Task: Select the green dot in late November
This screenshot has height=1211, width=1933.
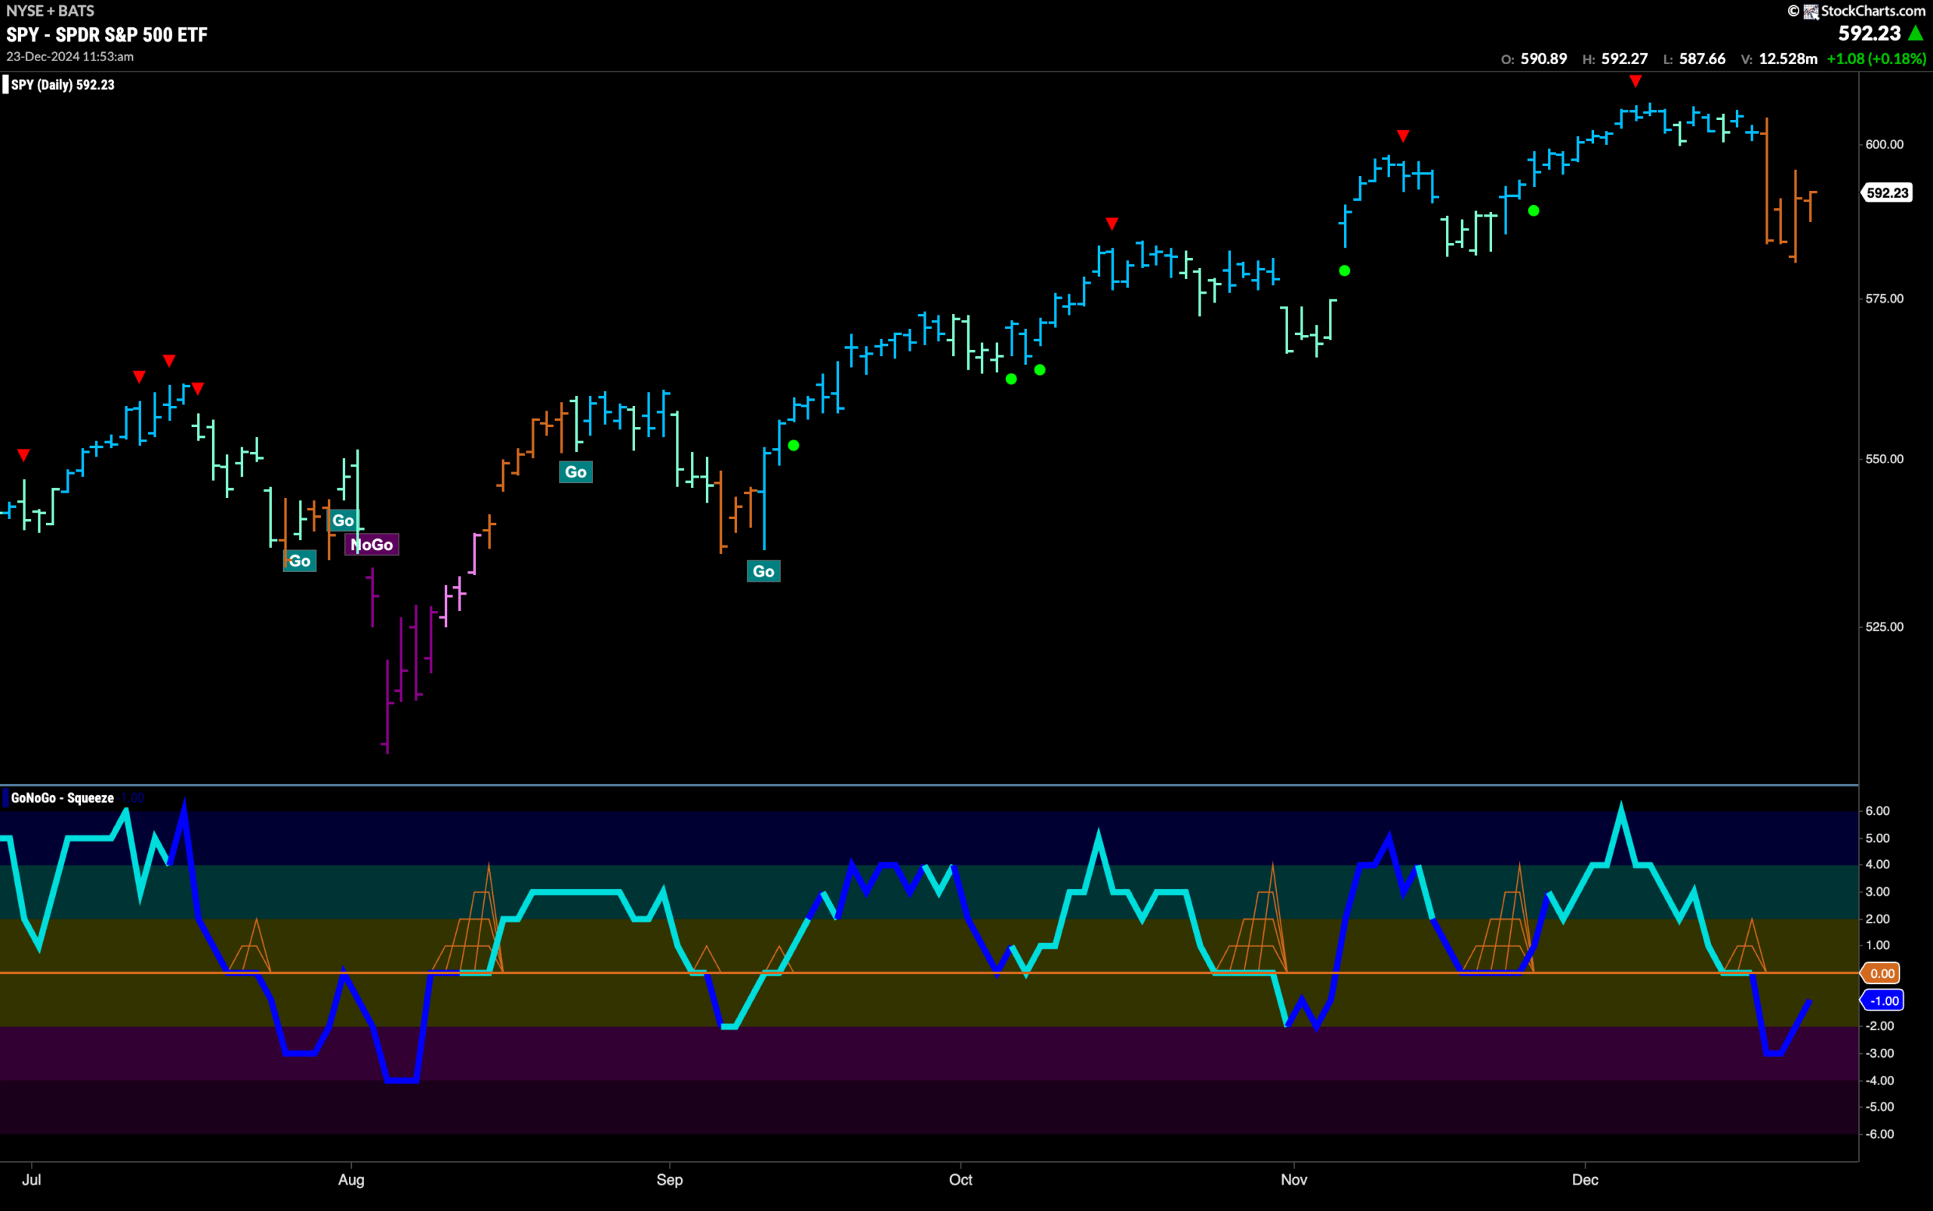Action: tap(1533, 211)
